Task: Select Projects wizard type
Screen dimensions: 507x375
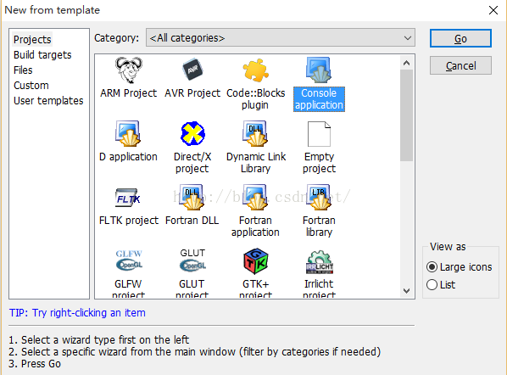Action: click(32, 40)
